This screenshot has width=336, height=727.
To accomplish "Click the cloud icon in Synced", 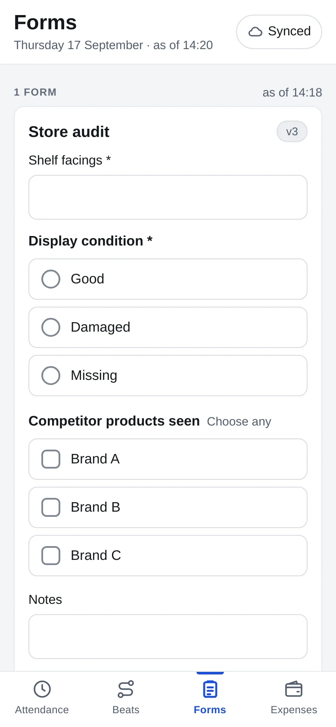I will coord(255,31).
